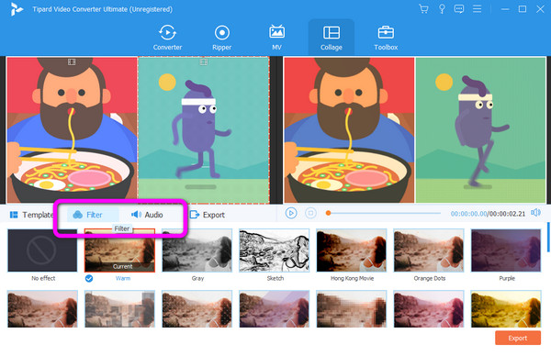Switch to the MV module
The height and width of the screenshot is (356, 551).
click(276, 38)
